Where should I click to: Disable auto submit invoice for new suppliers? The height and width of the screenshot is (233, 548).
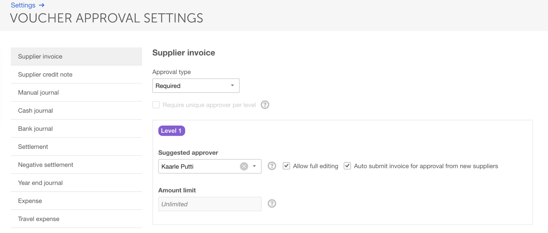[347, 166]
